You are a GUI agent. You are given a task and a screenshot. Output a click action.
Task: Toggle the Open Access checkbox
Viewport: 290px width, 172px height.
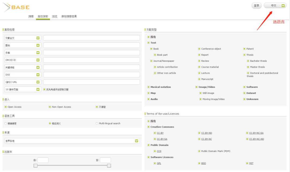click(6, 107)
